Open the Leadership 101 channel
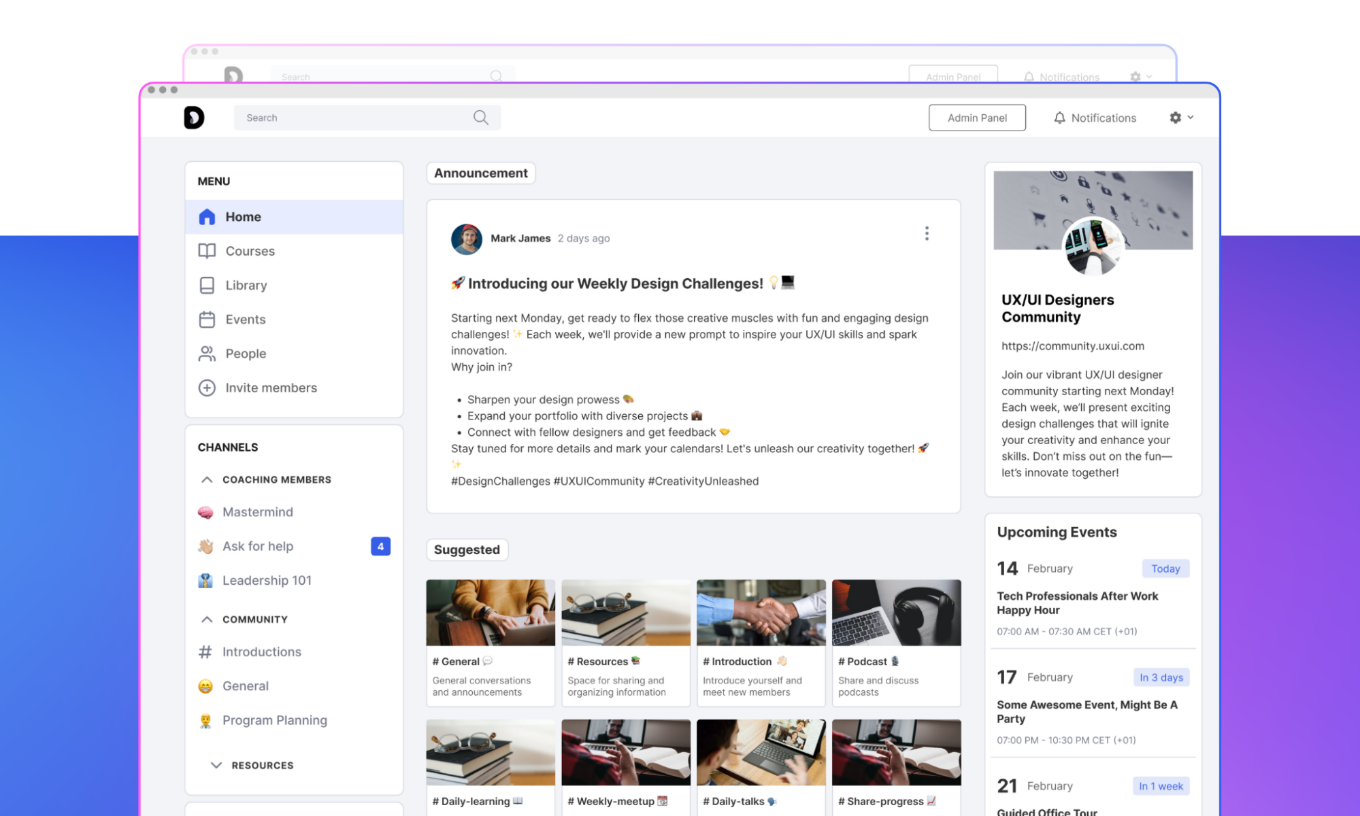The width and height of the screenshot is (1360, 816). point(267,581)
